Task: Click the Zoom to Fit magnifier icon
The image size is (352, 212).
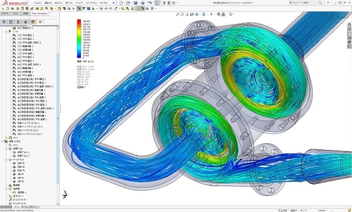Action: point(177,14)
